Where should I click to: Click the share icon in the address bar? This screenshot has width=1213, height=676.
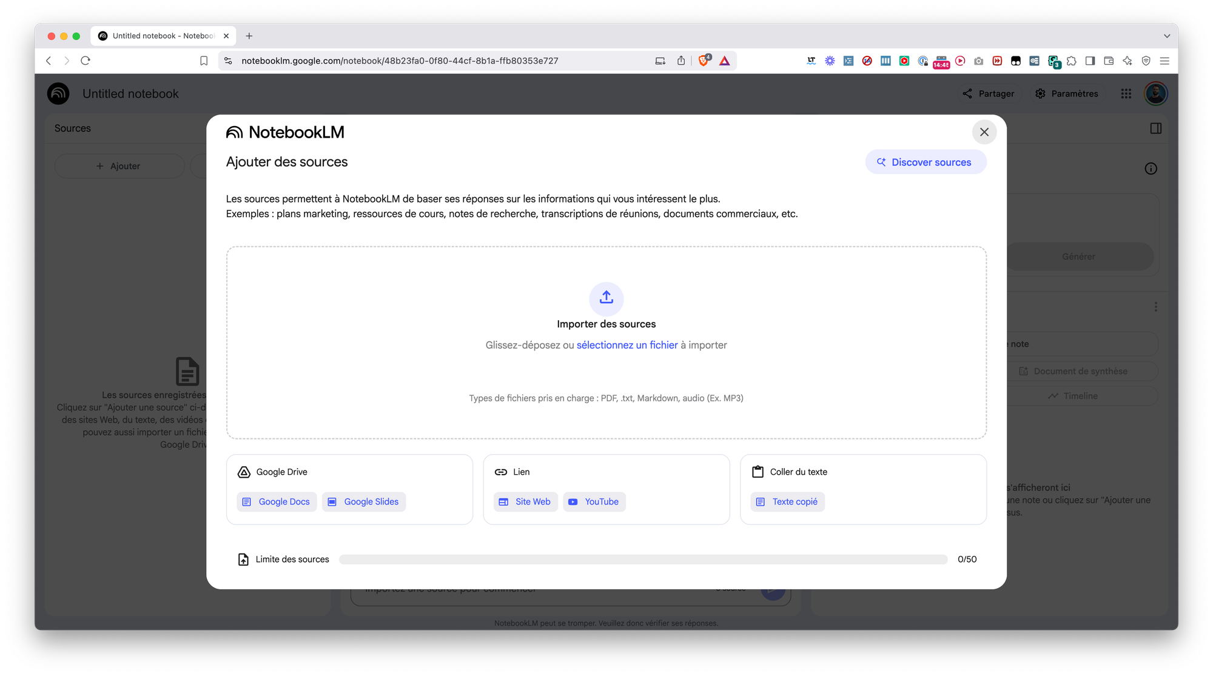tap(681, 61)
